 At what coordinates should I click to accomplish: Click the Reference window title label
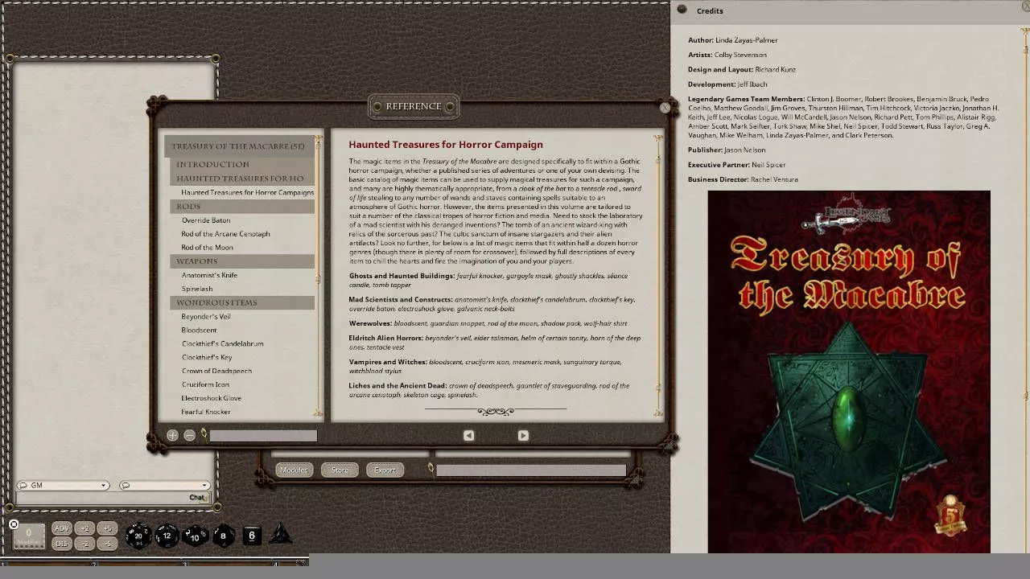coord(414,106)
